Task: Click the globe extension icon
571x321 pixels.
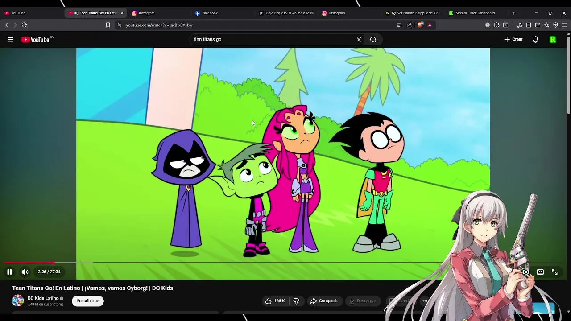Action: (488, 25)
